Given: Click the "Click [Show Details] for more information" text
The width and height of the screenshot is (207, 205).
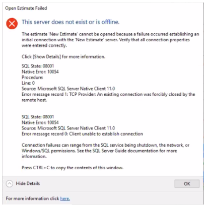Looking at the screenshot, I should click(63, 57).
